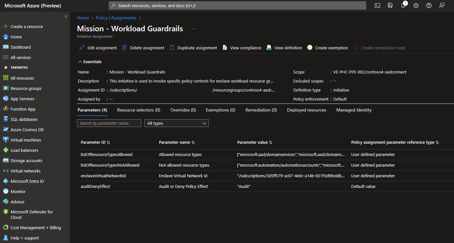The width and height of the screenshot is (454, 243).
Task: Switch to the Exemptions (0) tab
Action: click(220, 110)
